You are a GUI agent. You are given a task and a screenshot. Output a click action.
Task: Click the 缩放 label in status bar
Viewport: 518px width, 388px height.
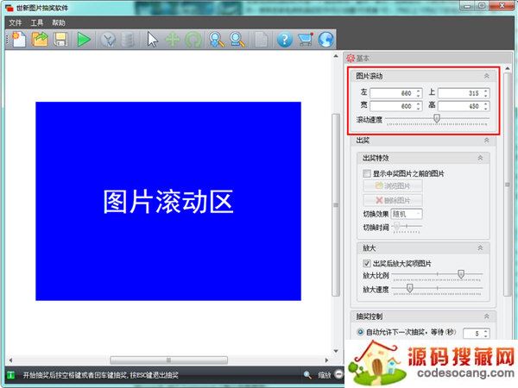coord(324,375)
